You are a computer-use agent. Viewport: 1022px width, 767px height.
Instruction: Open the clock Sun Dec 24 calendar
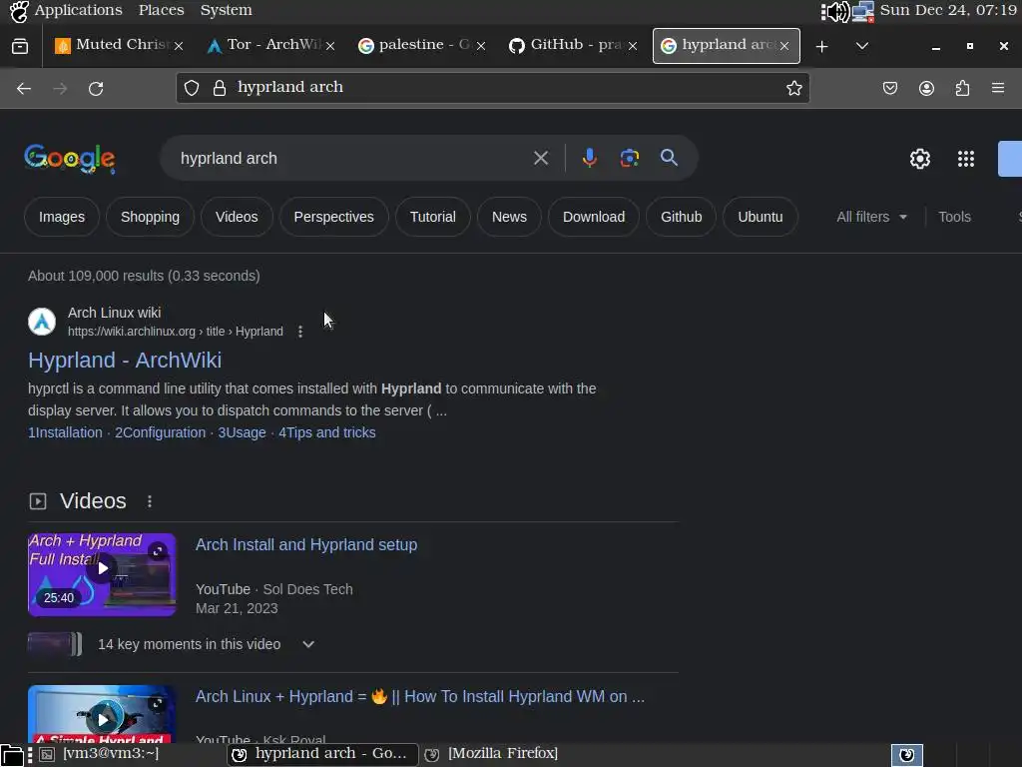[948, 10]
